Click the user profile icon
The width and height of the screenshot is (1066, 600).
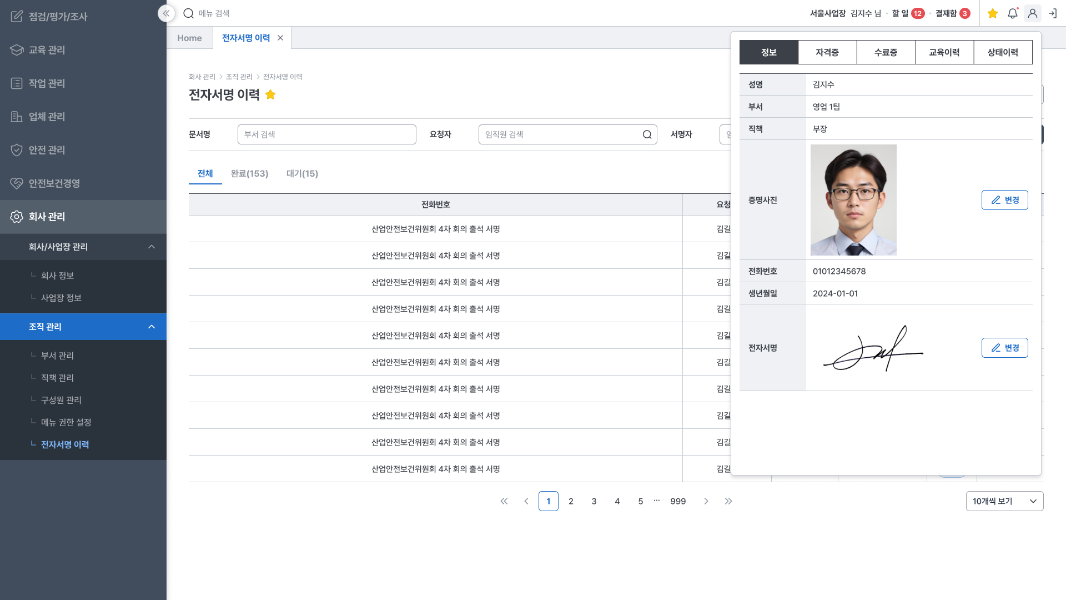[1032, 13]
